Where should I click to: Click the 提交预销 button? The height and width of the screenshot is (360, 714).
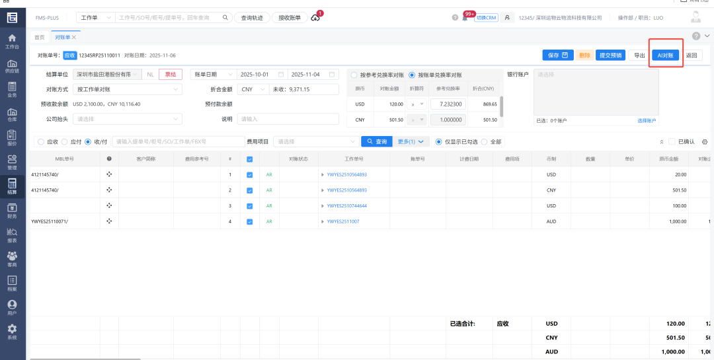point(611,55)
